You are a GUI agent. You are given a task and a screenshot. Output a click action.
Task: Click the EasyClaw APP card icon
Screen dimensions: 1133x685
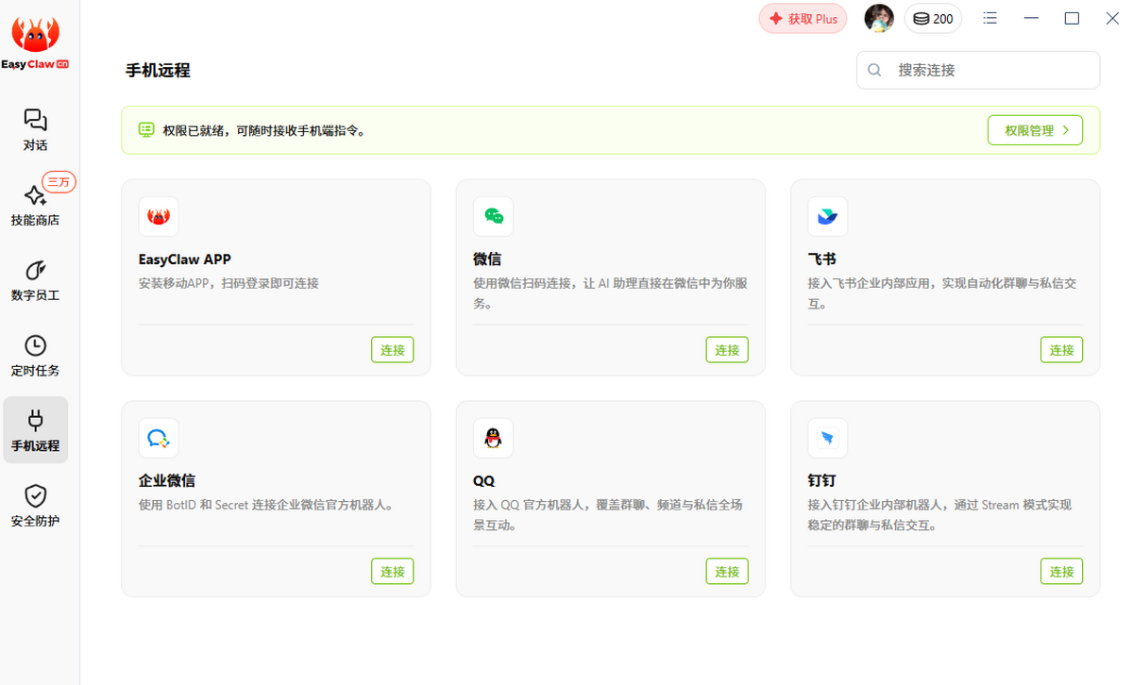click(159, 216)
